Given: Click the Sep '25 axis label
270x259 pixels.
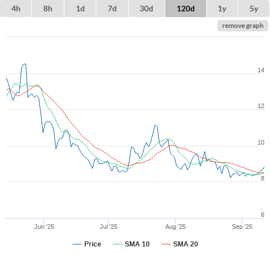Looking at the screenshot, I should click(242, 227).
